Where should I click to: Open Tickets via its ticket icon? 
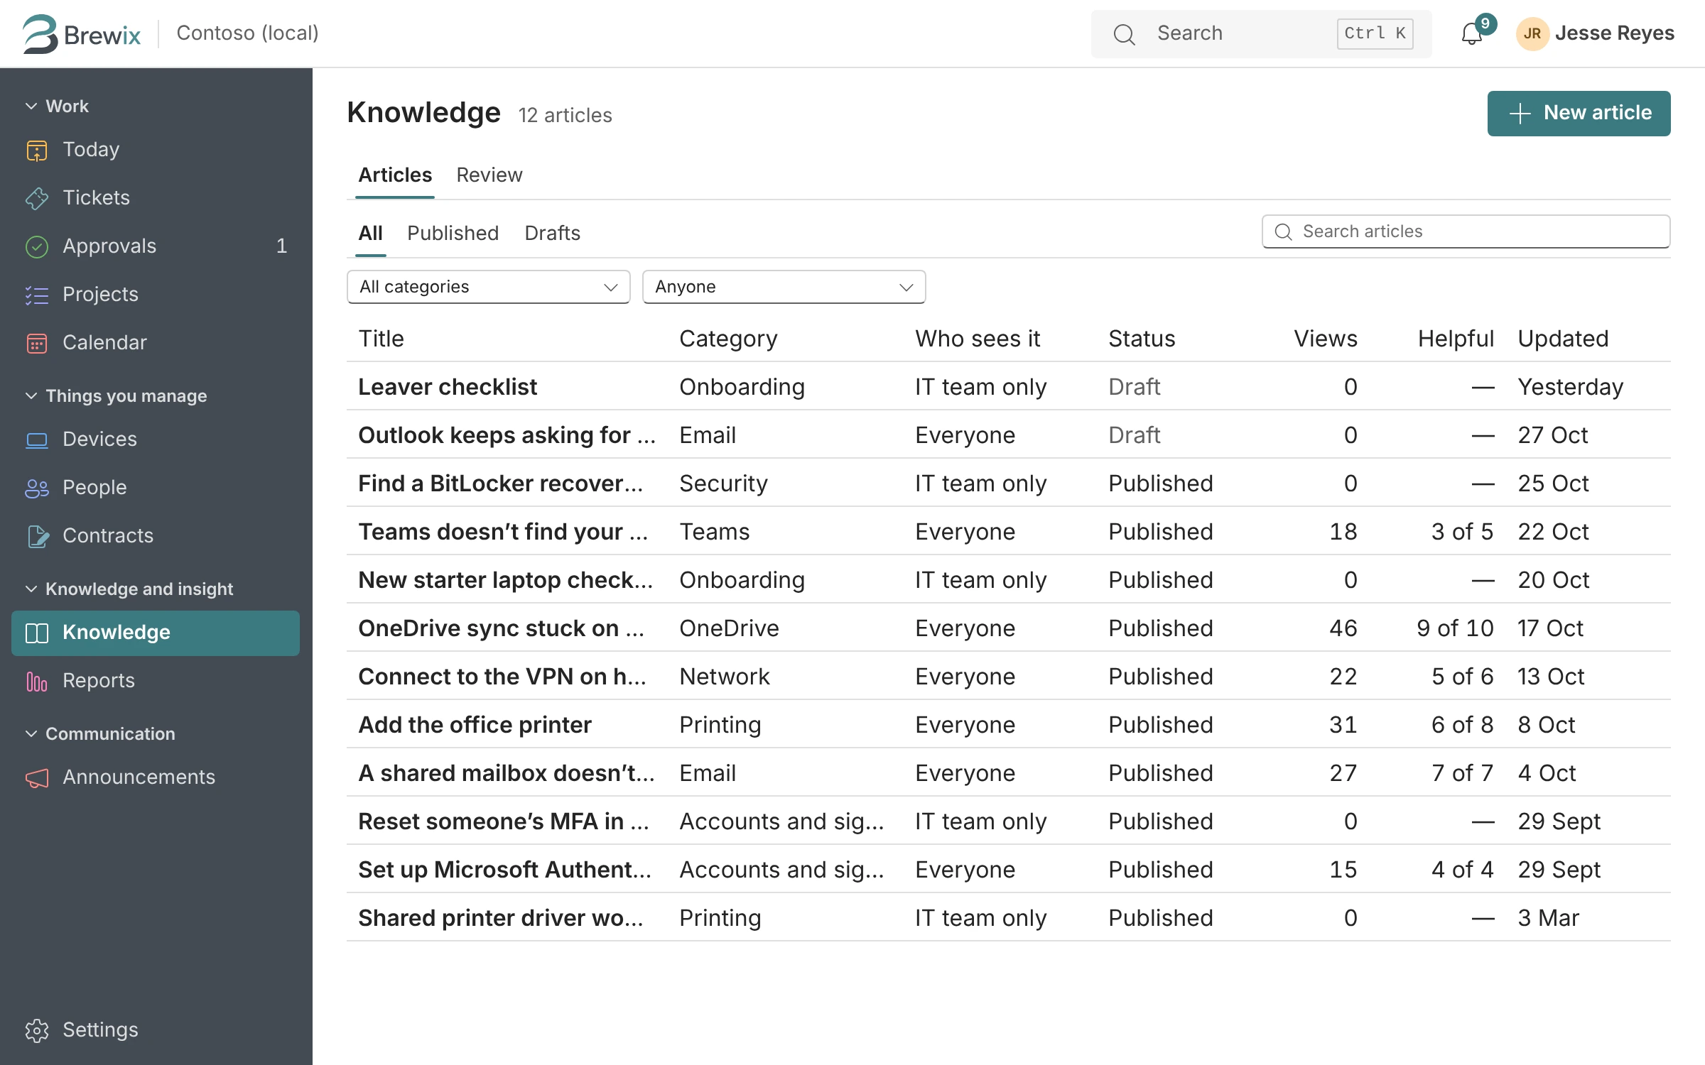click(37, 198)
